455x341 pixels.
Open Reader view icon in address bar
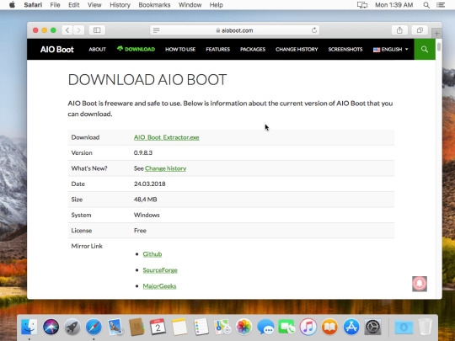click(157, 30)
